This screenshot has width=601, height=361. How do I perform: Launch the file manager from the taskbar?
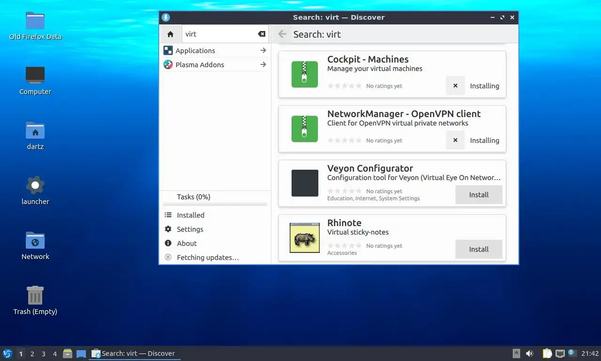pos(68,353)
